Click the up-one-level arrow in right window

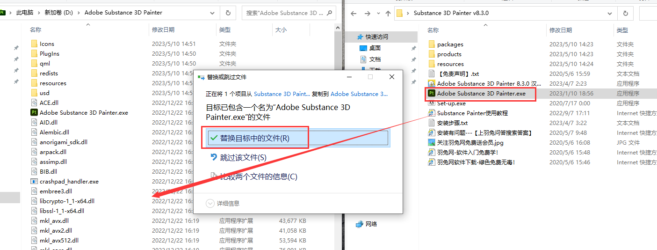[x=388, y=13]
